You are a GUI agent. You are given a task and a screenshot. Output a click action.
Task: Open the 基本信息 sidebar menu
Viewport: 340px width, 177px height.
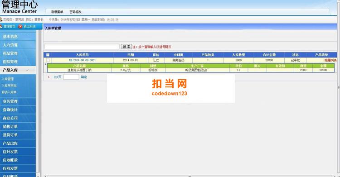18,37
